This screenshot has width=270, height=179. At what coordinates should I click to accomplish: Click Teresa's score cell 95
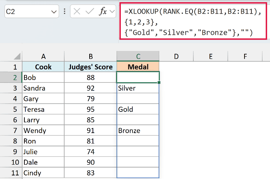91,109
